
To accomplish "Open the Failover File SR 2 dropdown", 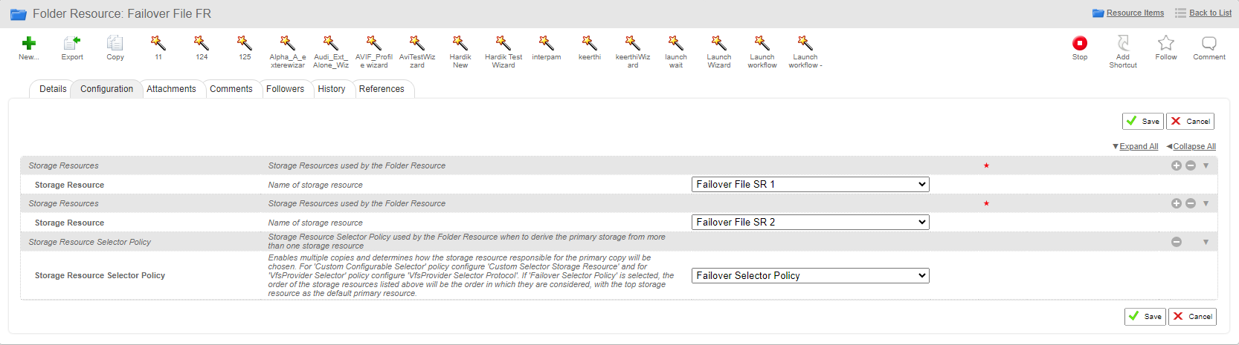I will [x=811, y=222].
